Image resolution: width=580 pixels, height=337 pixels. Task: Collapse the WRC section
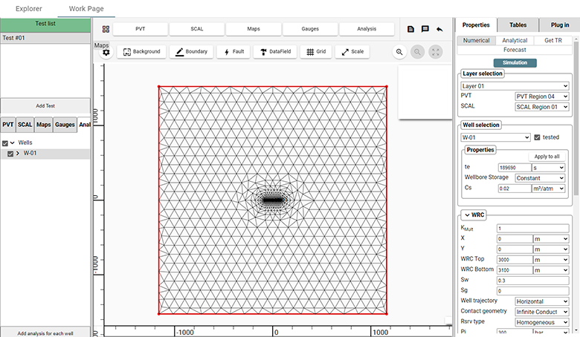click(467, 215)
